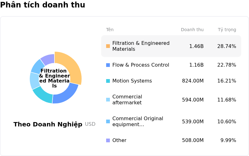This screenshot has width=249, height=156.
Task: Click the Other row label
Action: click(x=119, y=140)
